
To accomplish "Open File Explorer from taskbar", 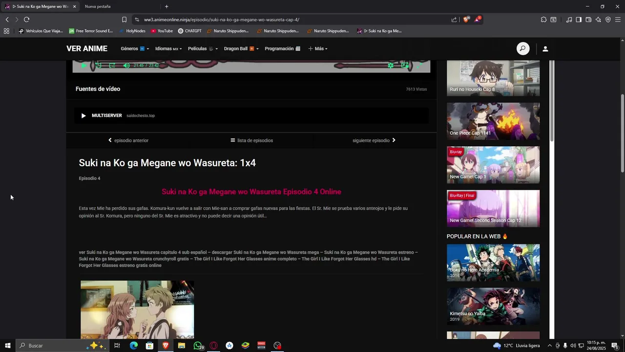I will point(181,346).
